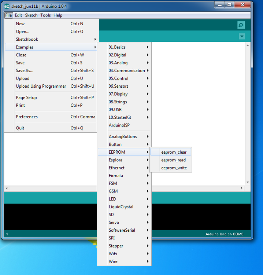Open the eeprom_write example
Image resolution: width=263 pixels, height=275 pixels.
coord(171,168)
